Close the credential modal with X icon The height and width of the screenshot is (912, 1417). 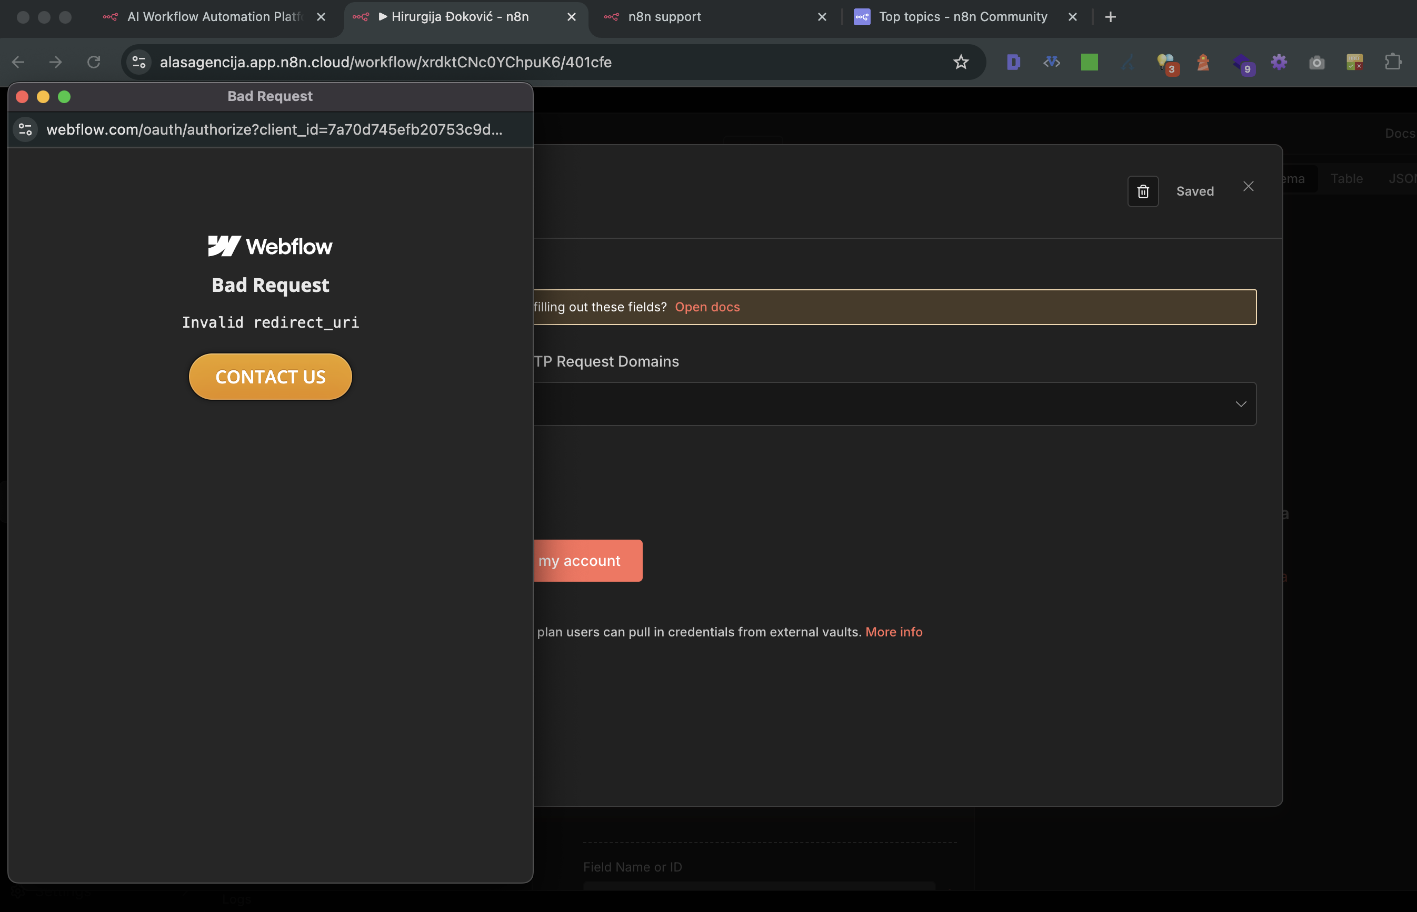tap(1248, 187)
